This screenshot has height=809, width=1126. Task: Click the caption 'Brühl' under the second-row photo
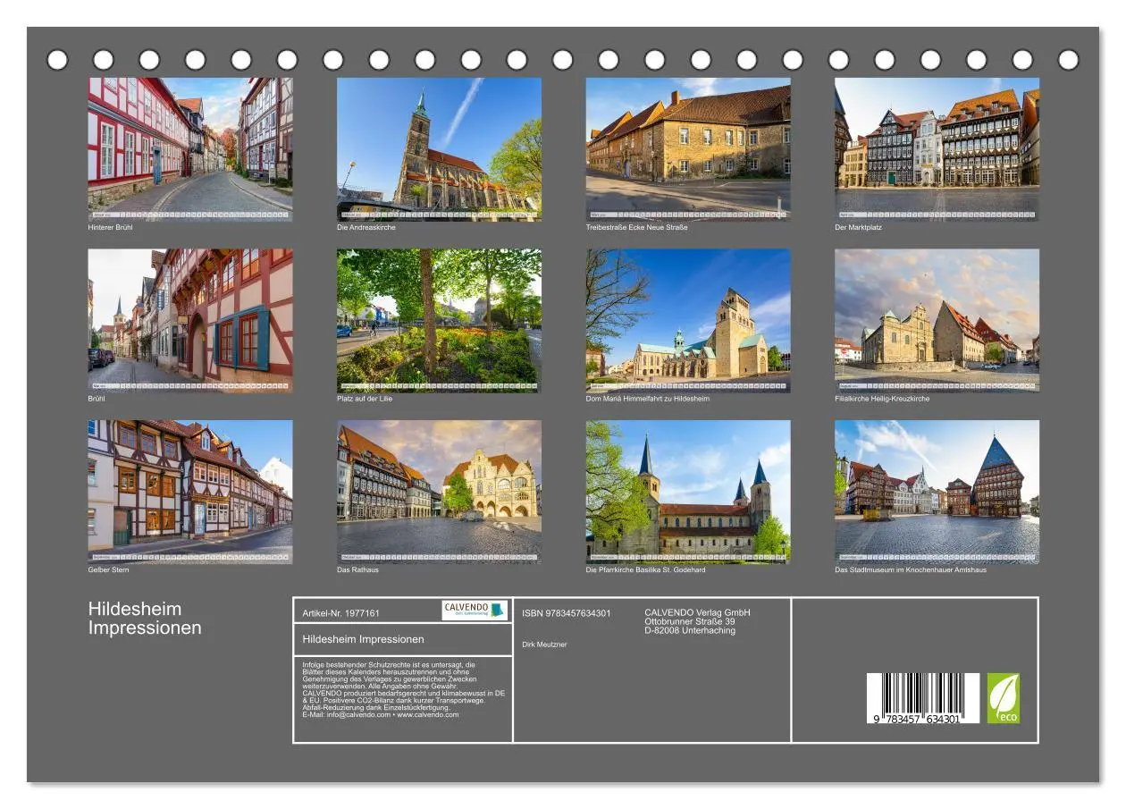click(97, 399)
